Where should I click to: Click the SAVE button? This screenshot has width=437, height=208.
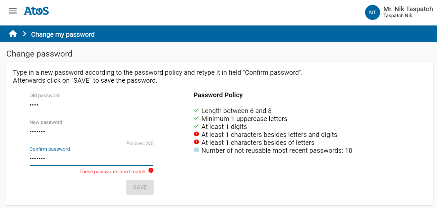click(x=140, y=187)
